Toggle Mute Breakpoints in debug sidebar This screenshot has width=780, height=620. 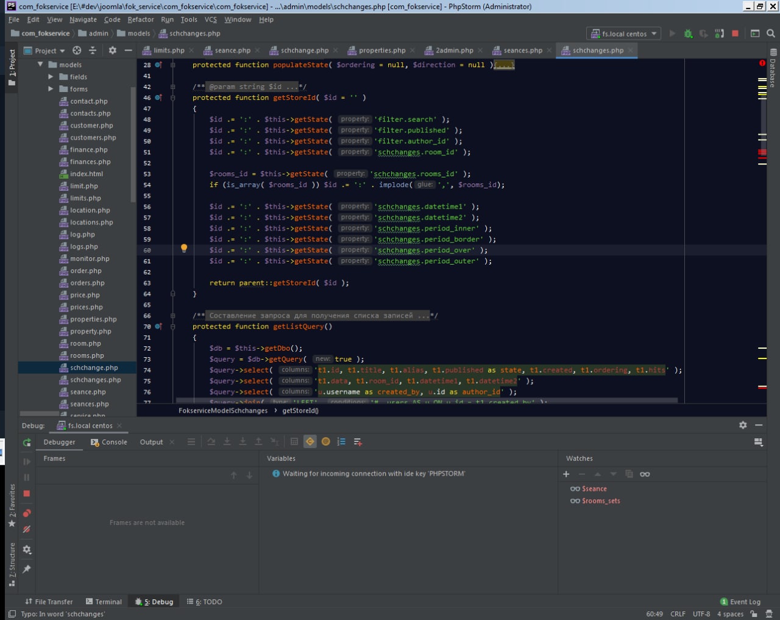[27, 529]
